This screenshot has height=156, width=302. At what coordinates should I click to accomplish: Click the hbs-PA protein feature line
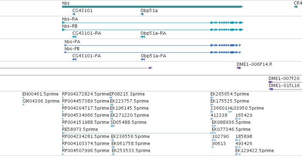pos(153,45)
